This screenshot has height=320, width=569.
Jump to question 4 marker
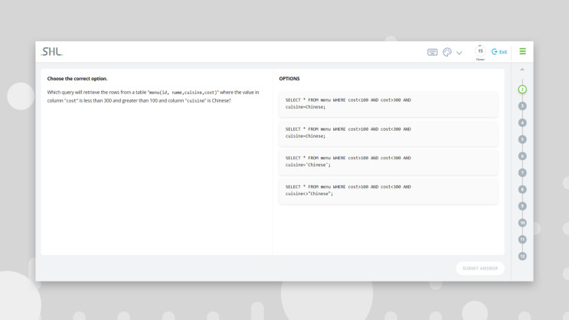(522, 122)
